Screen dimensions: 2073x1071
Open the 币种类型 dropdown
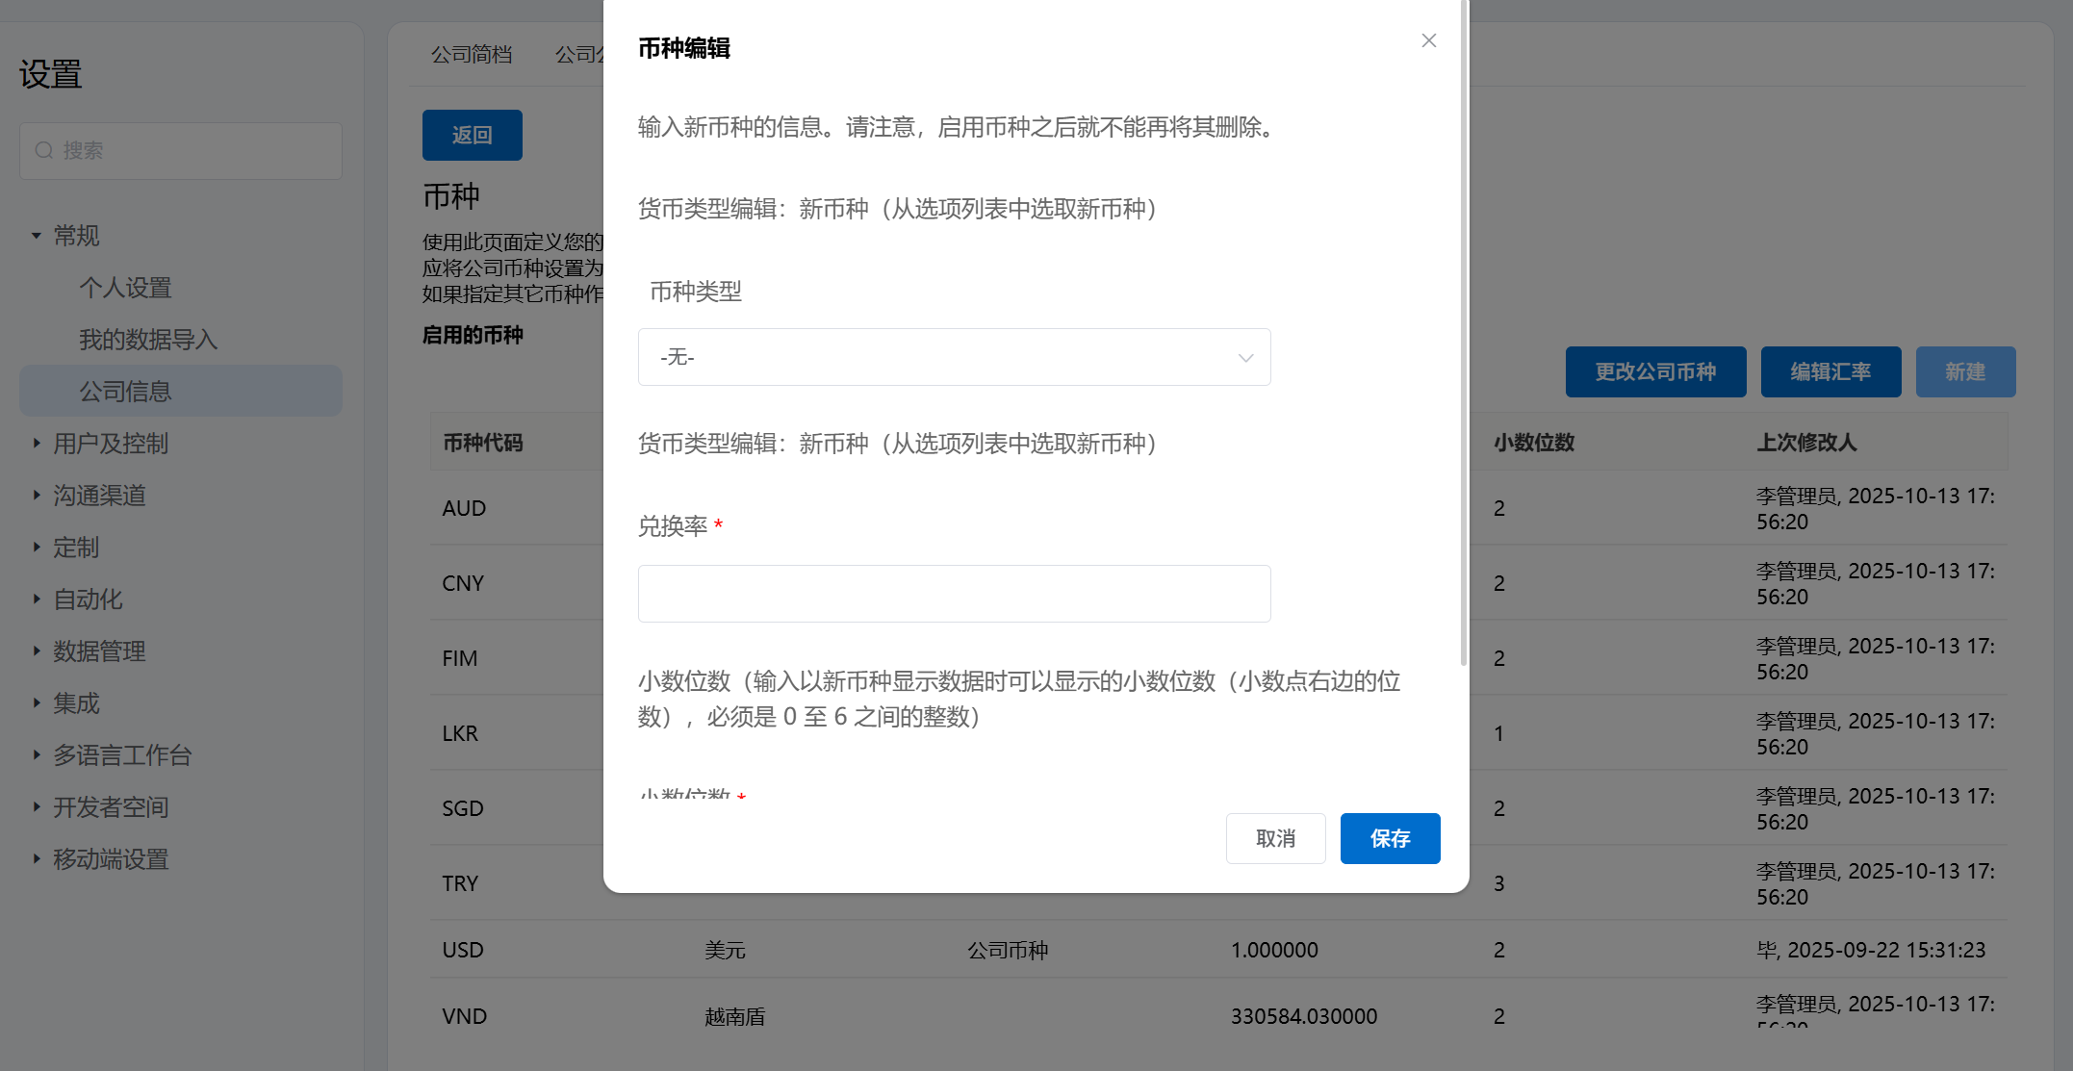(x=954, y=357)
